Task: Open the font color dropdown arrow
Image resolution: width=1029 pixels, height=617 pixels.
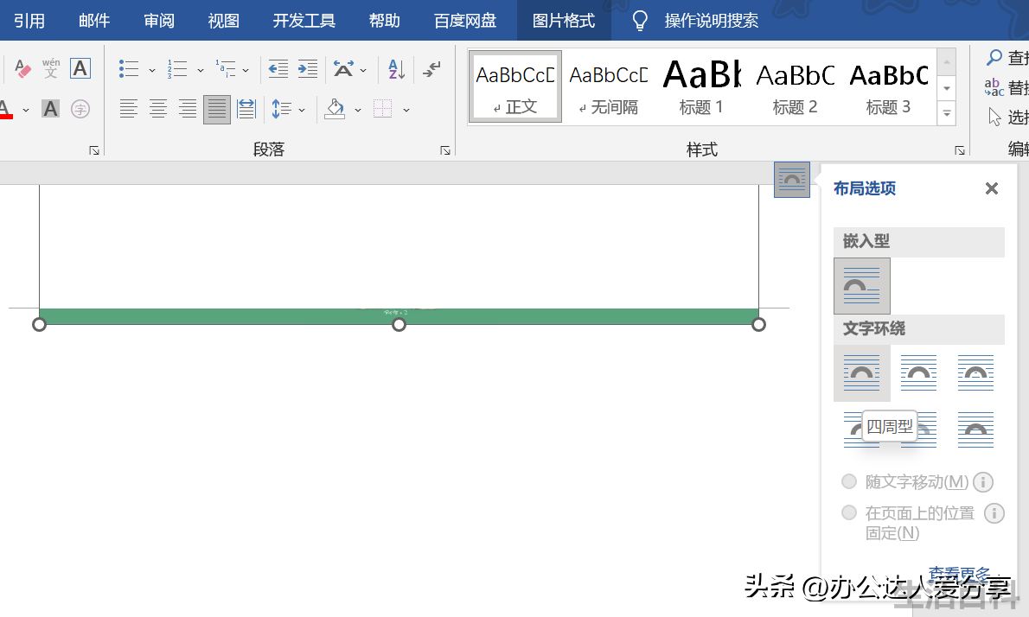Action: (x=26, y=110)
